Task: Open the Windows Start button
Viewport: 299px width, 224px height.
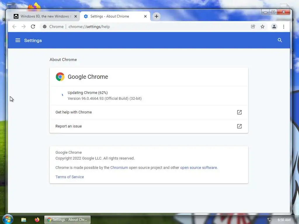Action: (8, 219)
